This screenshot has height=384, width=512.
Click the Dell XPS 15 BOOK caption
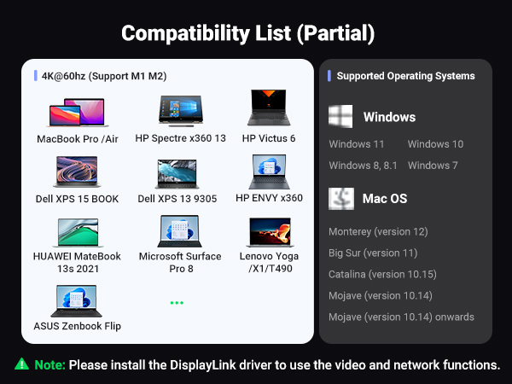[x=77, y=199]
